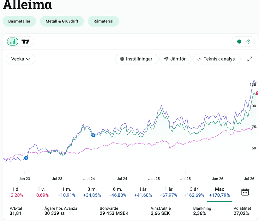Open the Råmaterial tag

(103, 21)
